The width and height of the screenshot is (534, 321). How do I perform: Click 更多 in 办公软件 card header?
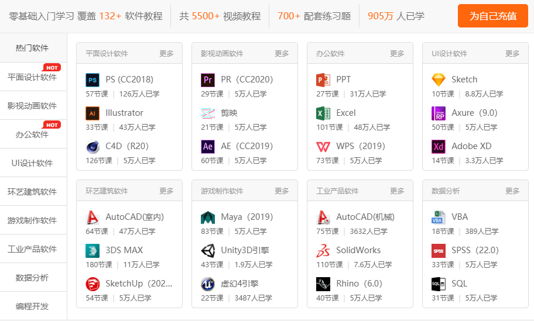pos(397,53)
